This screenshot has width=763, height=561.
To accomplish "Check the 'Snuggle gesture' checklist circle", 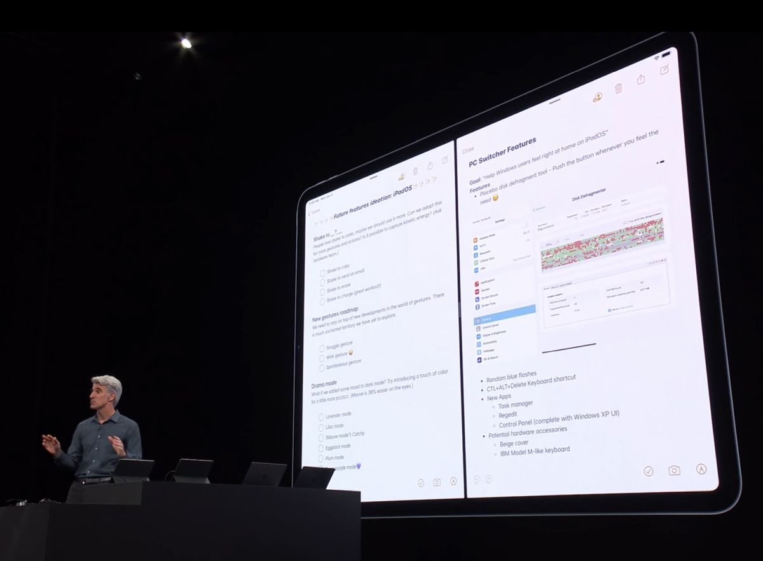I will coord(322,349).
